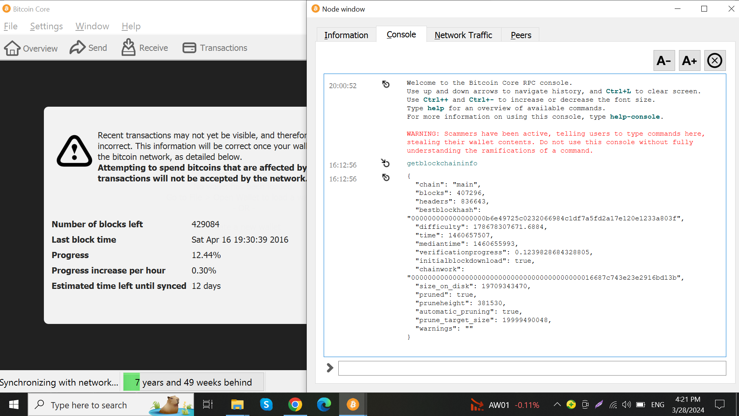Open the Settings menu

pyautogui.click(x=46, y=26)
